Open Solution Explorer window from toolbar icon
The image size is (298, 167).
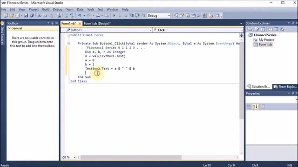click(x=176, y=16)
